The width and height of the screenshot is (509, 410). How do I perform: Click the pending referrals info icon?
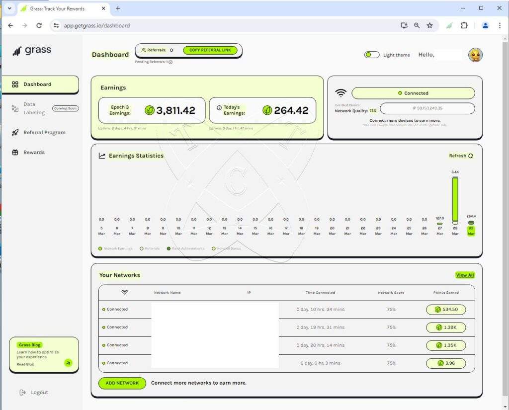[x=171, y=62]
